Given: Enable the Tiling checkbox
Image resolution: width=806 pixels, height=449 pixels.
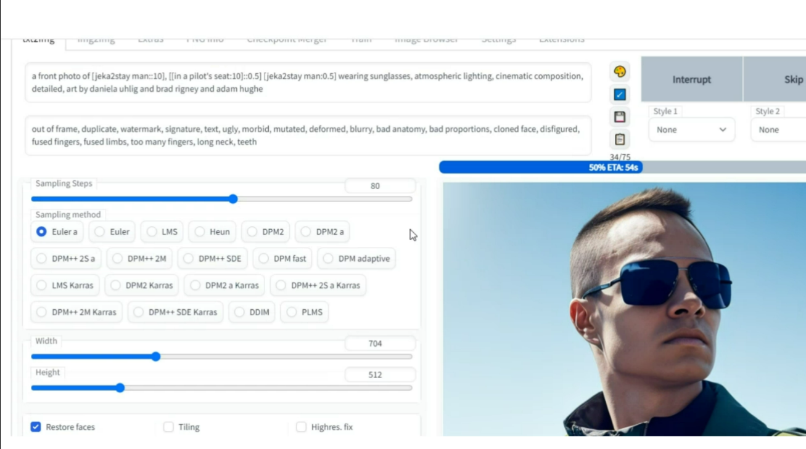Looking at the screenshot, I should pos(168,427).
